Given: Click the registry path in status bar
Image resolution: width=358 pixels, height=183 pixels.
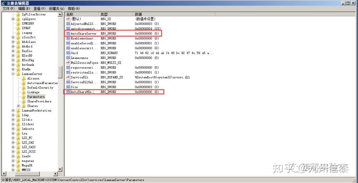Looking at the screenshot, I should tap(73, 180).
